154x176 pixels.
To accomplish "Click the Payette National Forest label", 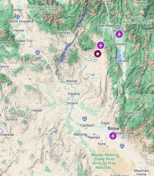I will pyautogui.click(x=137, y=20).
